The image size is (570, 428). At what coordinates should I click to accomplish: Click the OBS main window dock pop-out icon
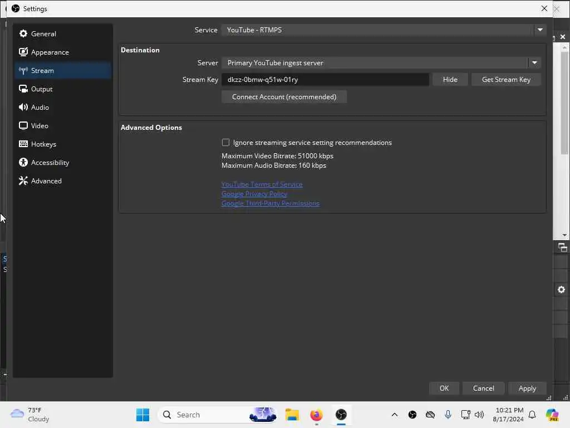click(x=562, y=247)
